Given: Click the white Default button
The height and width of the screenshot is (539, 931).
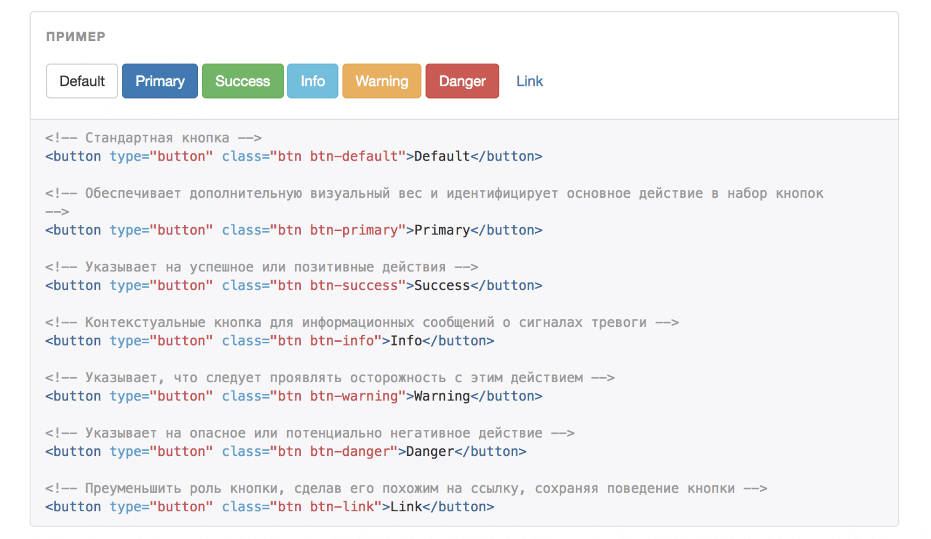Looking at the screenshot, I should (x=82, y=81).
